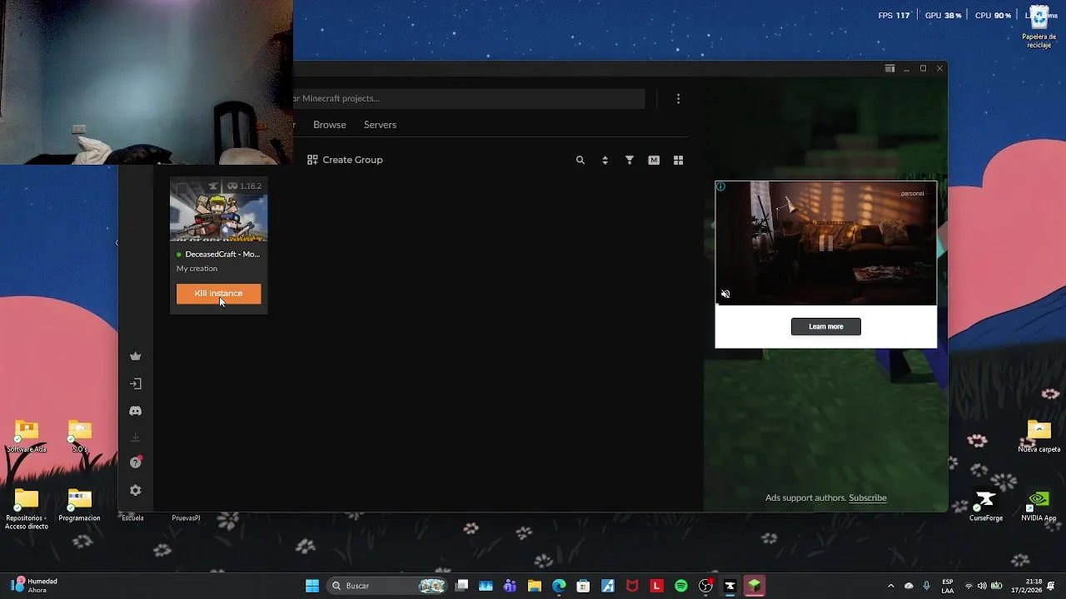Launch Microsoft Edge from taskbar
The image size is (1066, 599).
tap(559, 586)
